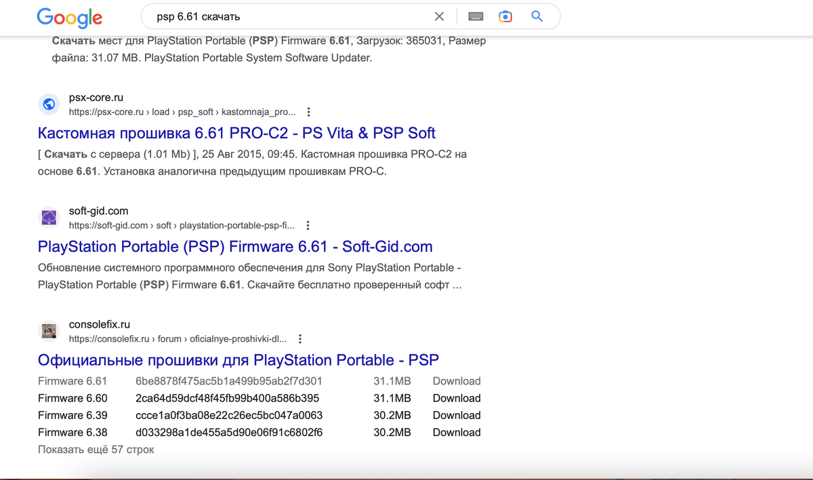Click the consolefix.ru breadcrumb URL

click(x=178, y=339)
